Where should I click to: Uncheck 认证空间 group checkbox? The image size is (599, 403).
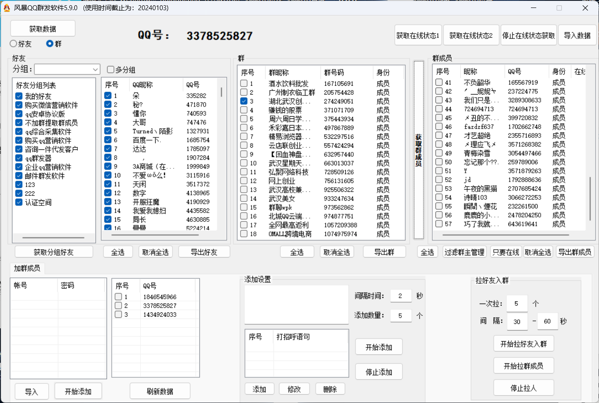coord(19,202)
